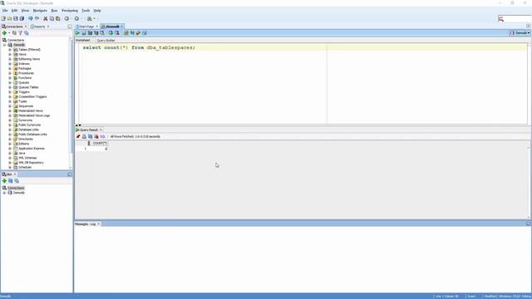
Task: Click the Save icon in main toolbar
Action: pos(16,18)
